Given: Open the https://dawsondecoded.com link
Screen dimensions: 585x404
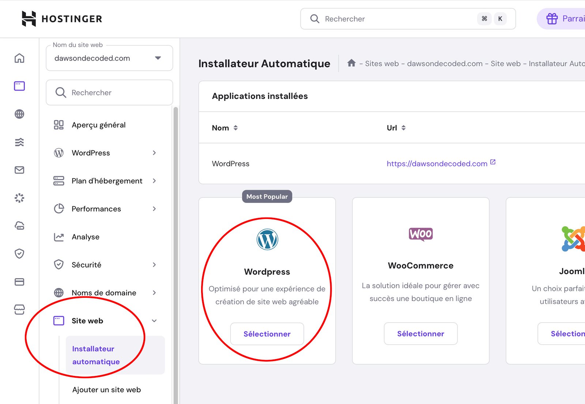Looking at the screenshot, I should [437, 163].
